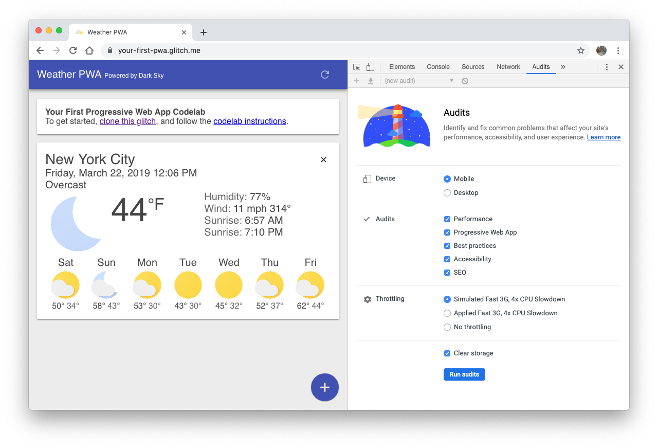
Task: Switch to the Network tab
Action: tap(508, 67)
